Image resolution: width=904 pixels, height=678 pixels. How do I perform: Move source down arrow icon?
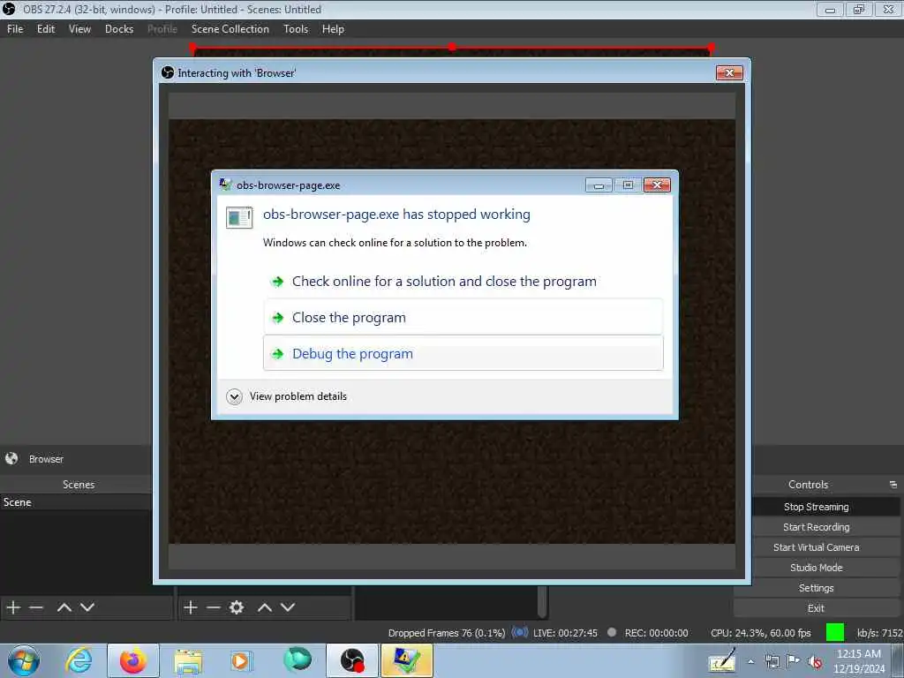(x=288, y=607)
